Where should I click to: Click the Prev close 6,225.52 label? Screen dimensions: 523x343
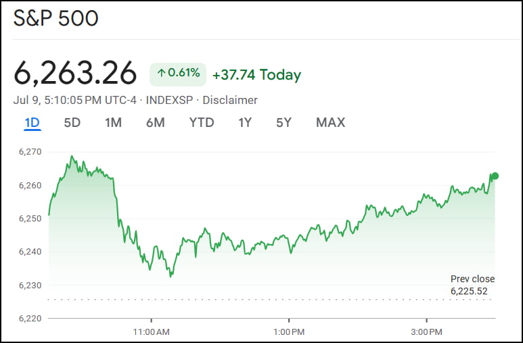pyautogui.click(x=472, y=285)
